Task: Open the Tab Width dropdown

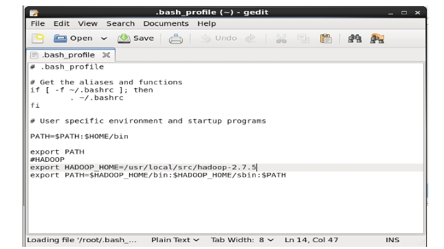Action: coord(242,240)
